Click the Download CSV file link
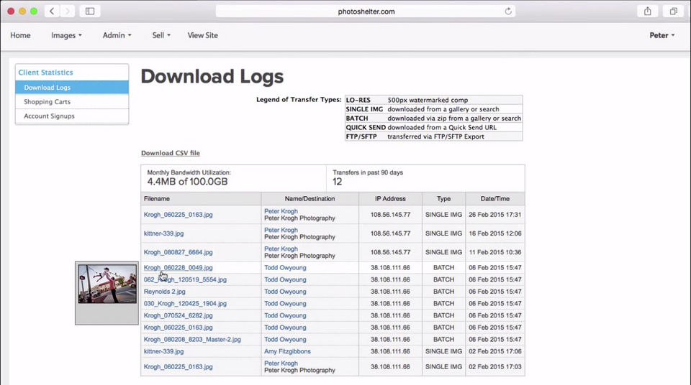 171,153
